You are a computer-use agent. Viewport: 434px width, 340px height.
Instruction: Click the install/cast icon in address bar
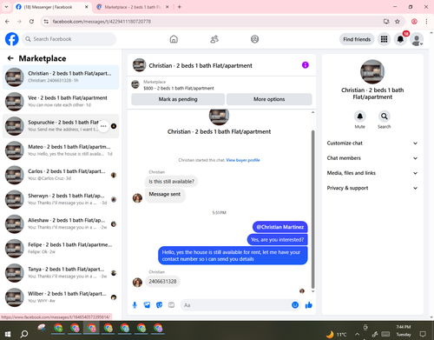click(x=386, y=22)
